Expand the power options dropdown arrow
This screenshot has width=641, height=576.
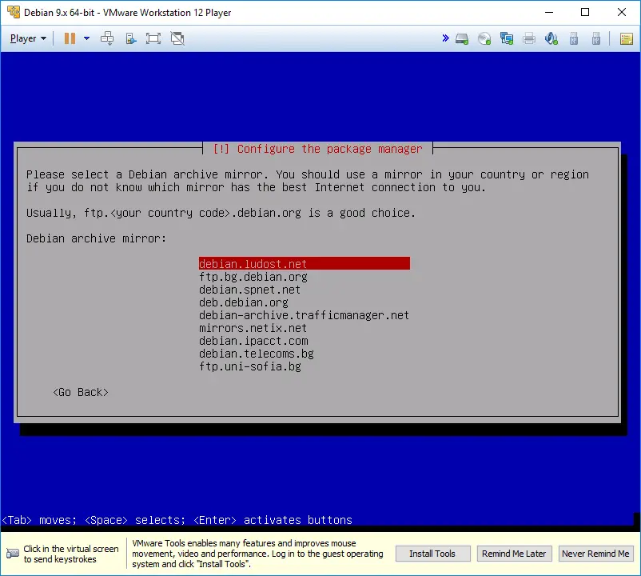[86, 38]
